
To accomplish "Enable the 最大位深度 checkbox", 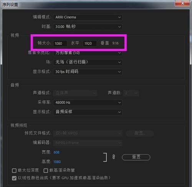I will click(14, 171).
